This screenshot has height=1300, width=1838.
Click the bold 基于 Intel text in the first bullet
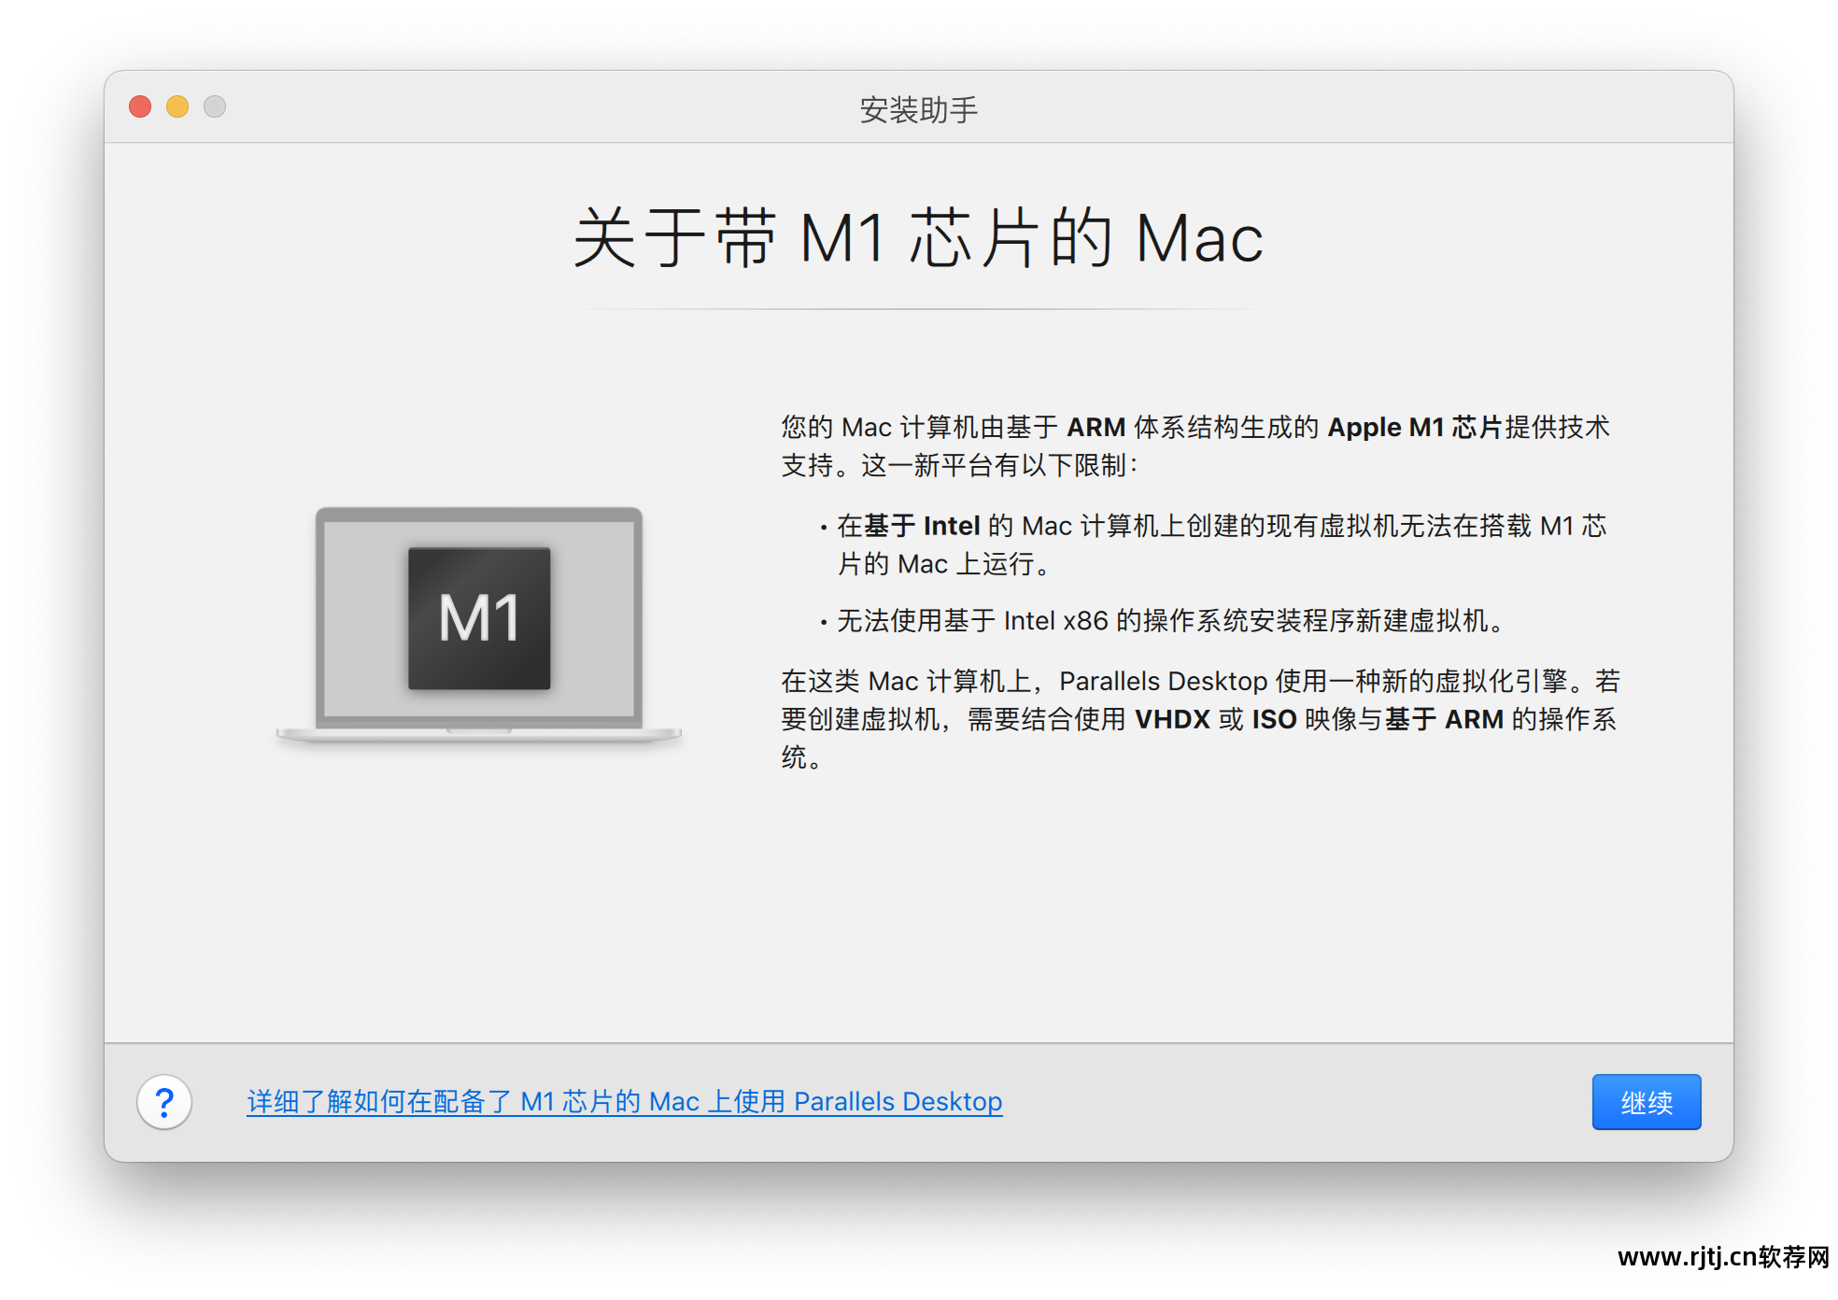(x=921, y=527)
